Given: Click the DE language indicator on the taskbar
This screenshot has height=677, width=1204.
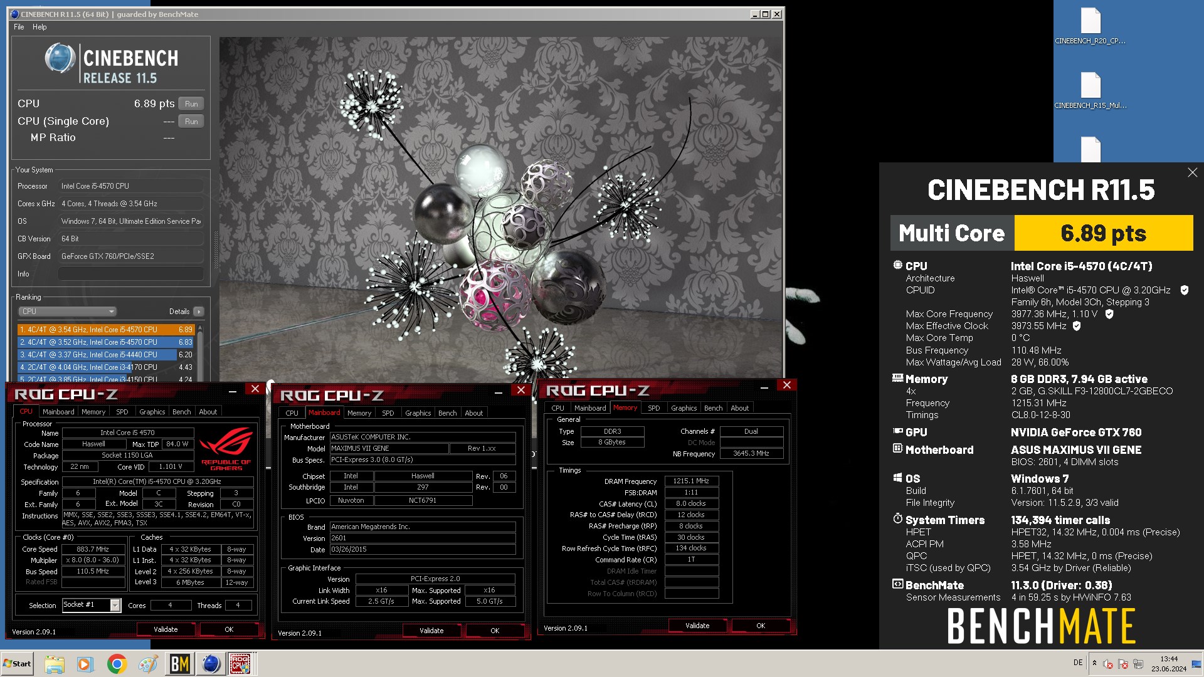Looking at the screenshot, I should (1078, 663).
